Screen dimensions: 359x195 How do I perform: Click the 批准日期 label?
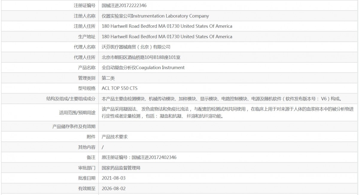coord(87,178)
